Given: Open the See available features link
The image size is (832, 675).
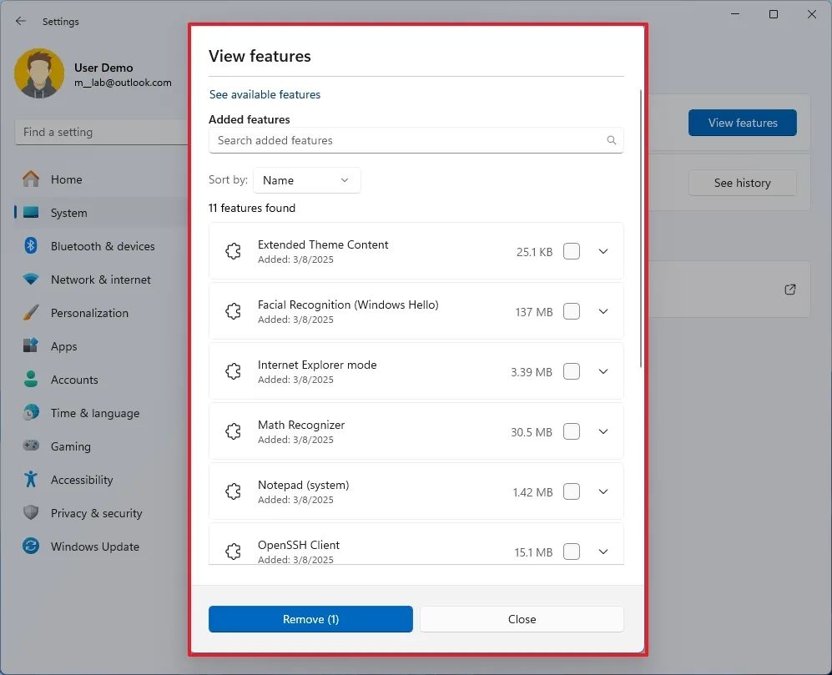Looking at the screenshot, I should click(265, 94).
